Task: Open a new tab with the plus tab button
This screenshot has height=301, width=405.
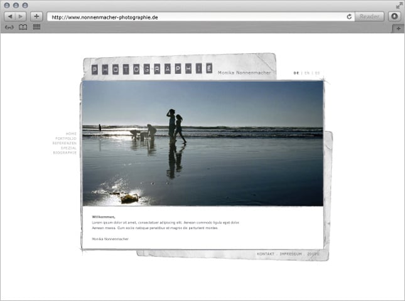Action: 398,29
